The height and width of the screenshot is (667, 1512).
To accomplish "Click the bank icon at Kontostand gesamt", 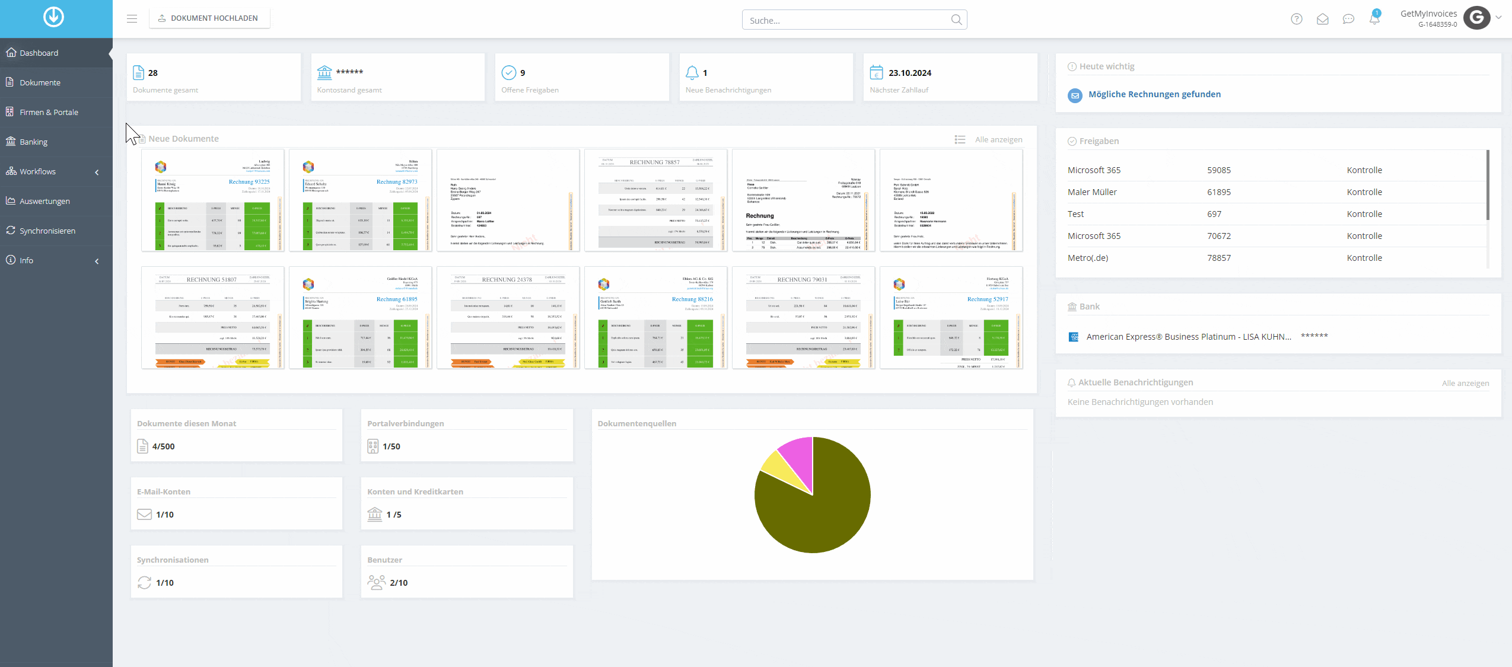I will tap(324, 72).
